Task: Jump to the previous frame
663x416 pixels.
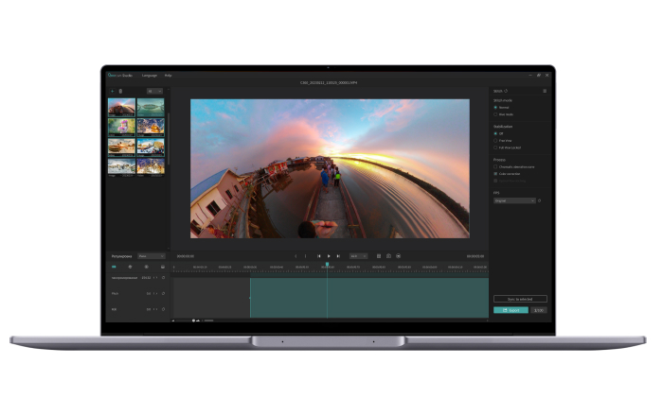Action: (319, 255)
